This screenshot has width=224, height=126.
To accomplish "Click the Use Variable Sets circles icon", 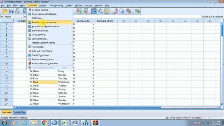I will coord(122,11).
